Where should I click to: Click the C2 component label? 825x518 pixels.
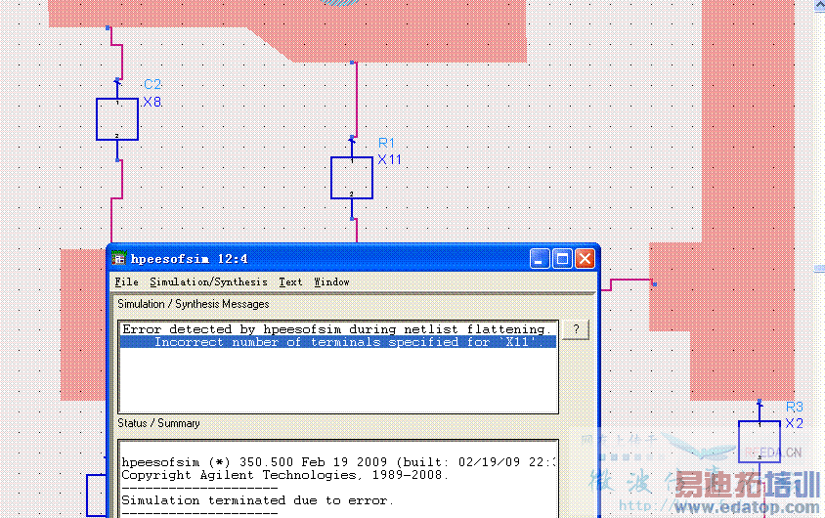coord(152,85)
